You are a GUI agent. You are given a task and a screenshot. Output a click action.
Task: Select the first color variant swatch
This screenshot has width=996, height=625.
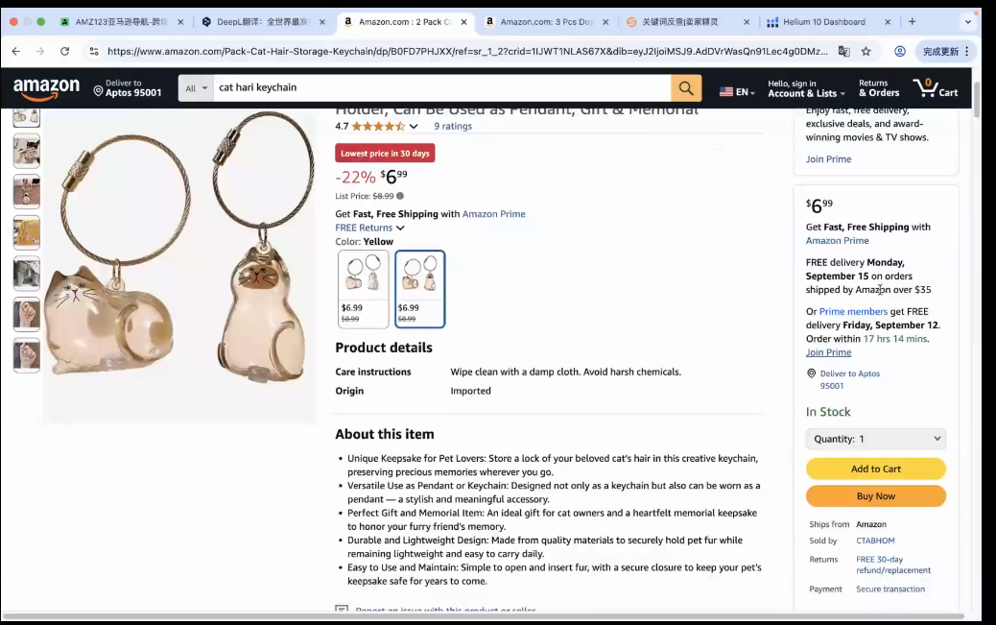click(x=364, y=289)
